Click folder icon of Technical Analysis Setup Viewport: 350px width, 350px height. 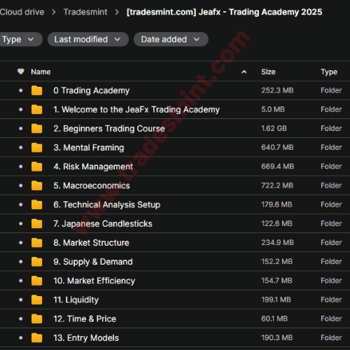37,204
